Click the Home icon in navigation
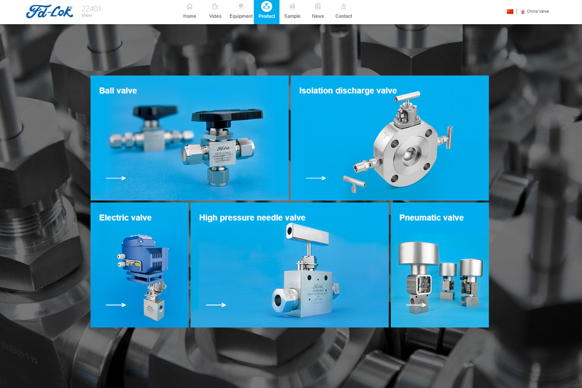The width and height of the screenshot is (582, 388). click(190, 7)
